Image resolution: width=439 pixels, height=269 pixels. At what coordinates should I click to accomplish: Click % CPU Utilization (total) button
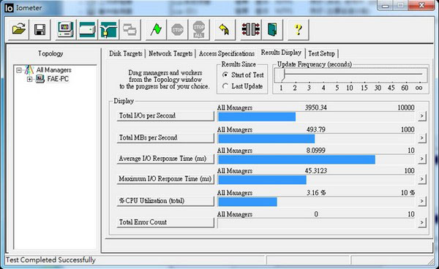pyautogui.click(x=165, y=201)
